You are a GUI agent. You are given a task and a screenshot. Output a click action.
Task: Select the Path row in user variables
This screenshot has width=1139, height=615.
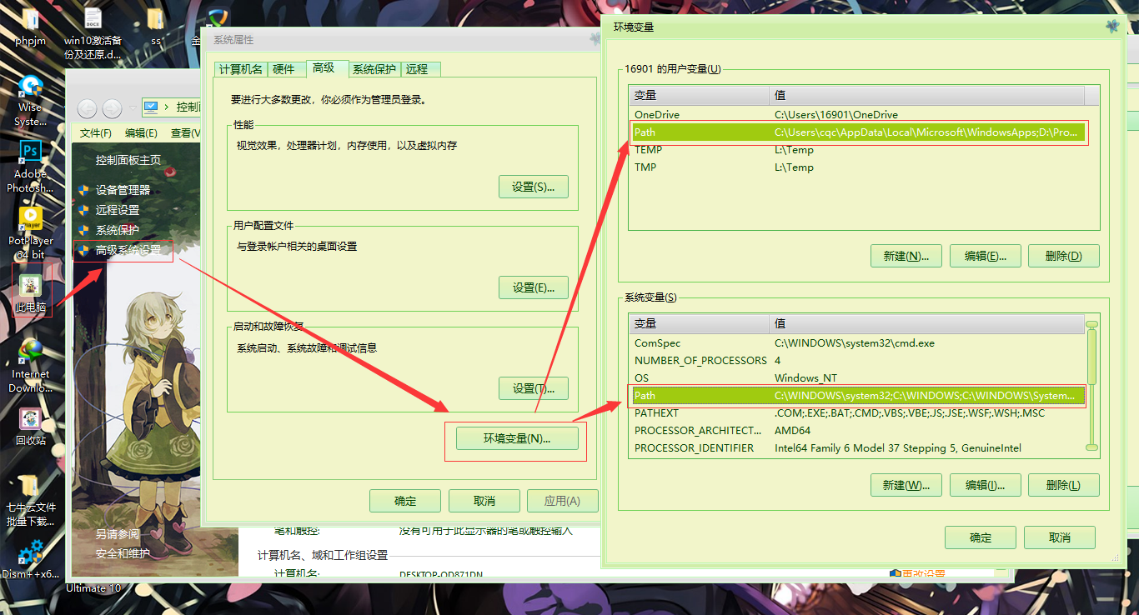(x=858, y=132)
